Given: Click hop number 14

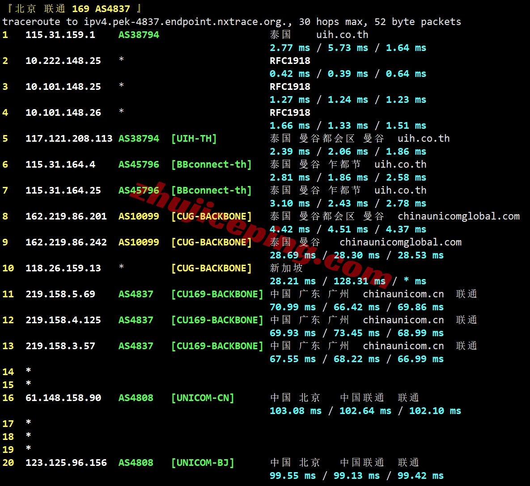Looking at the screenshot, I should pyautogui.click(x=8, y=372).
